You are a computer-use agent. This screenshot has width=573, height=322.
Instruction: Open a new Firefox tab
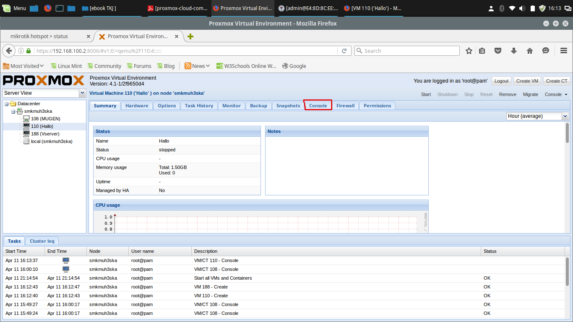pyautogui.click(x=190, y=36)
